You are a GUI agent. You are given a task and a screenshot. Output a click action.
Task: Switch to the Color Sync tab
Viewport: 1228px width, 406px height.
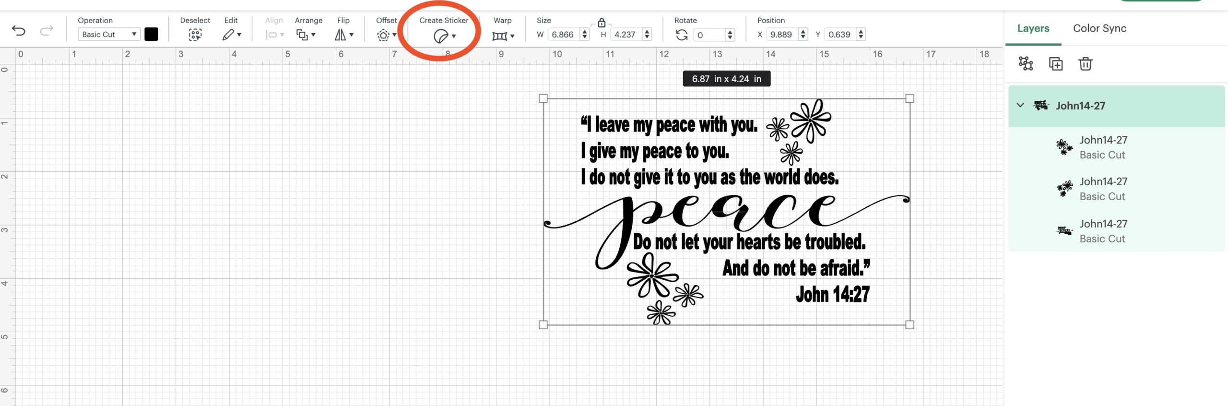1099,28
